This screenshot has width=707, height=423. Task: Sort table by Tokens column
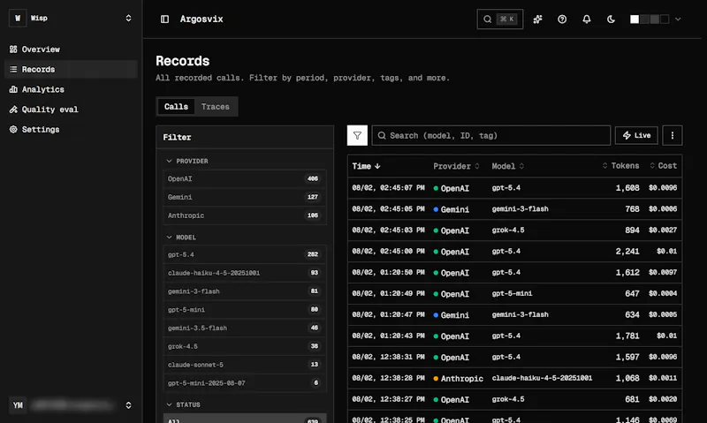point(620,166)
